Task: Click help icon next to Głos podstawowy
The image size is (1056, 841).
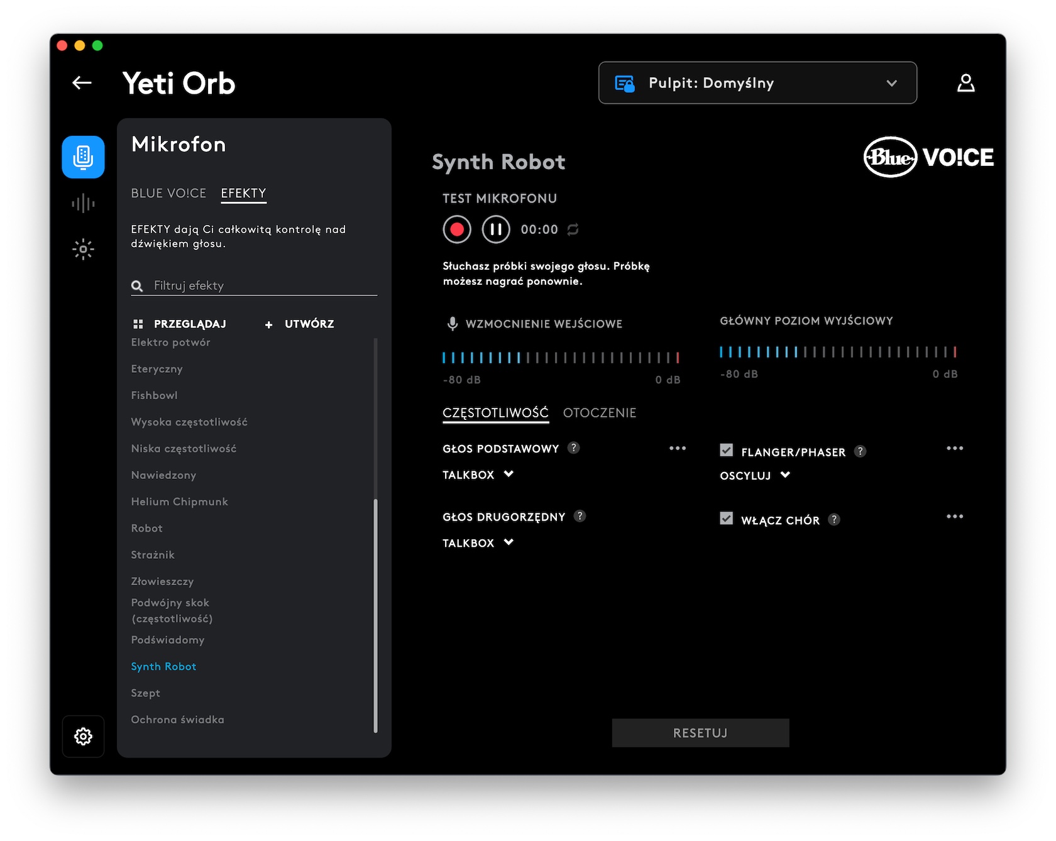Action: coord(573,448)
